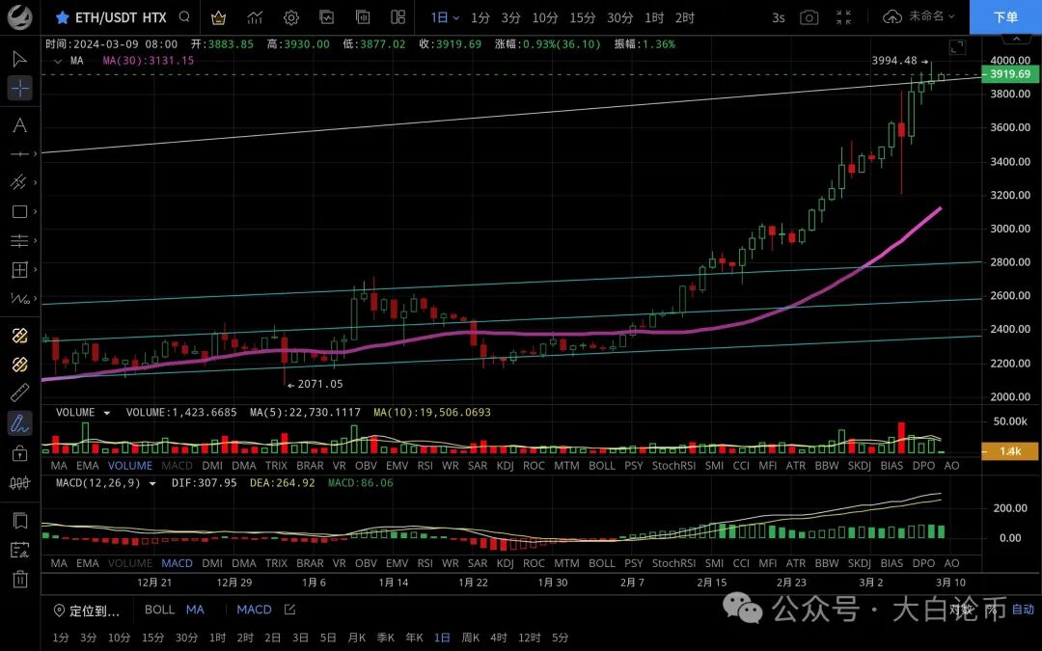Click the 3s refresh interval
Image resolution: width=1042 pixels, height=651 pixels.
click(x=779, y=18)
